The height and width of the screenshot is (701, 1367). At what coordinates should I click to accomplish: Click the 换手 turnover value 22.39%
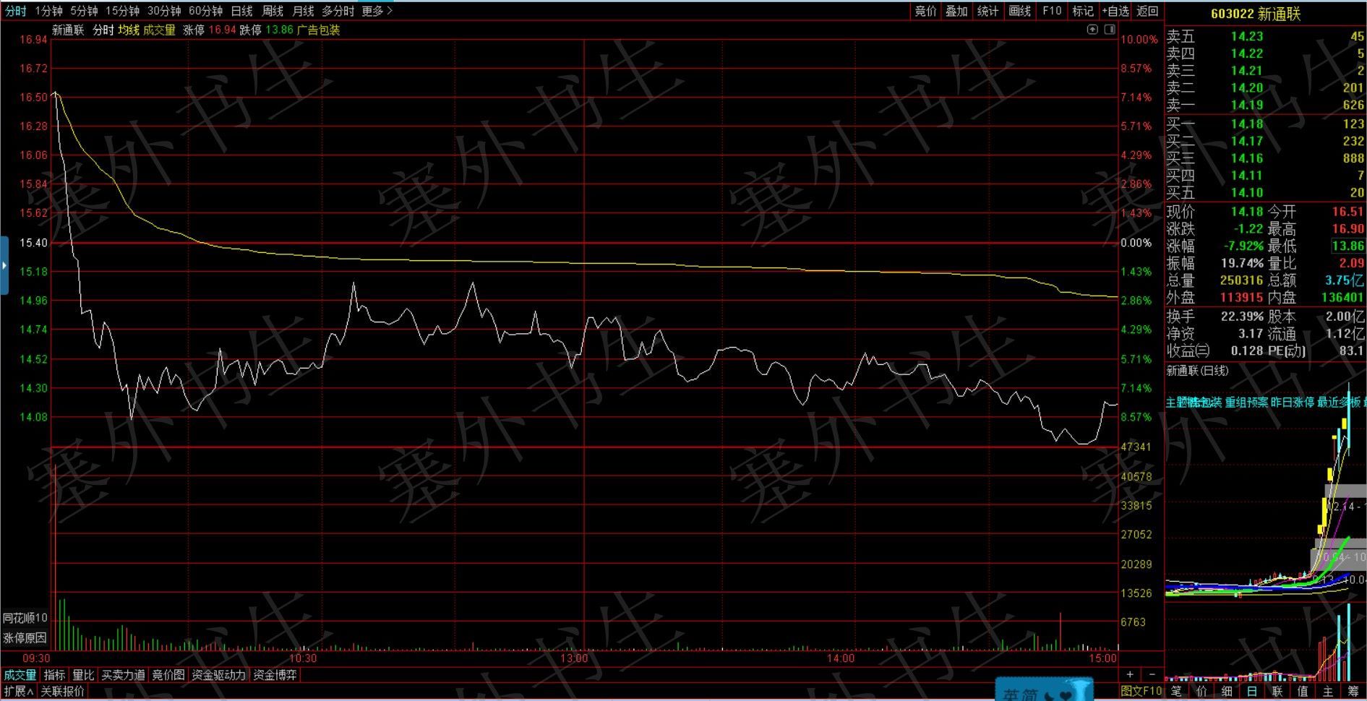1242,317
